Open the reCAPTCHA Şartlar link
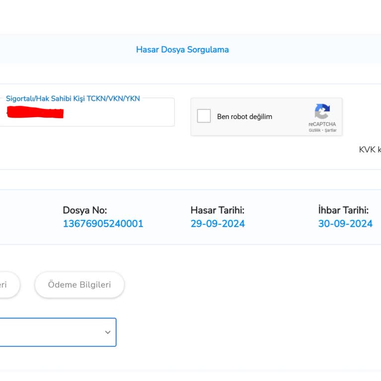The height and width of the screenshot is (381, 381). (x=331, y=130)
